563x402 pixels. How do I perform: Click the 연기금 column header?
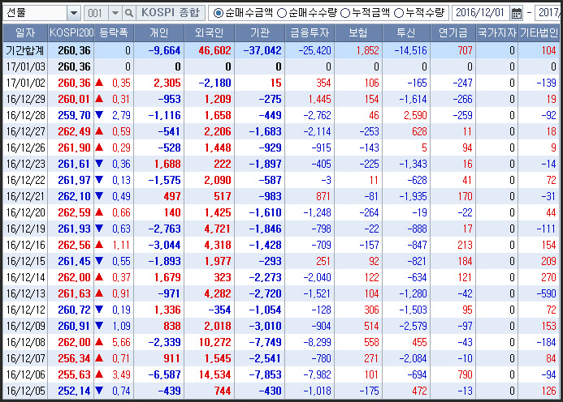click(453, 33)
